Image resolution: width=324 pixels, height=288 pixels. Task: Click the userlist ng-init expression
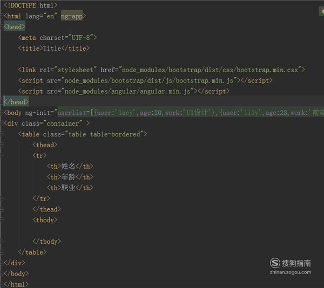point(191,113)
